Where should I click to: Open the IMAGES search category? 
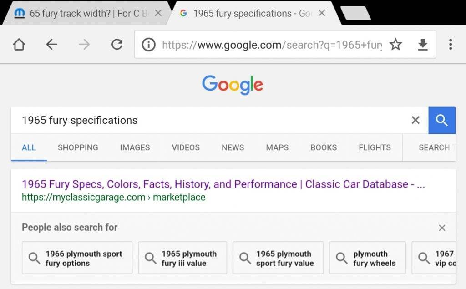[x=134, y=147]
